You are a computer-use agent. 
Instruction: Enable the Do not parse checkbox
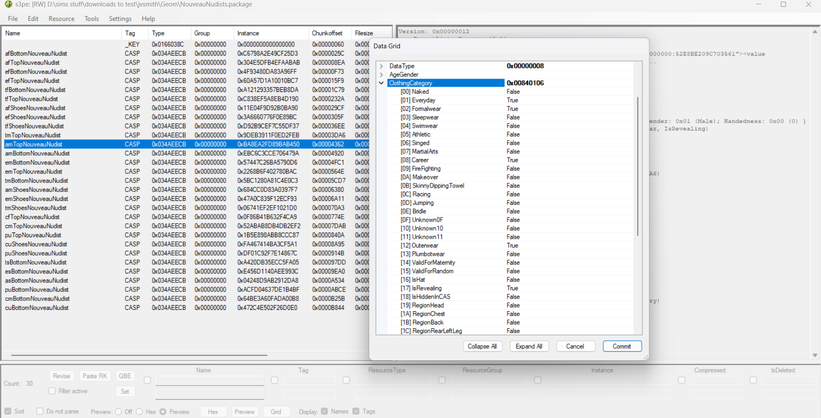click(40, 411)
